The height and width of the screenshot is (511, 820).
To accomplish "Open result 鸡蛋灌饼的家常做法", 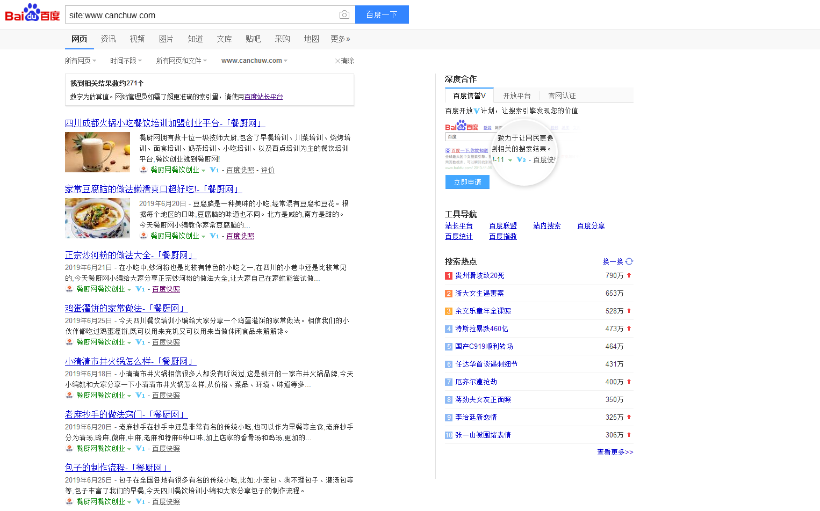I will point(126,308).
